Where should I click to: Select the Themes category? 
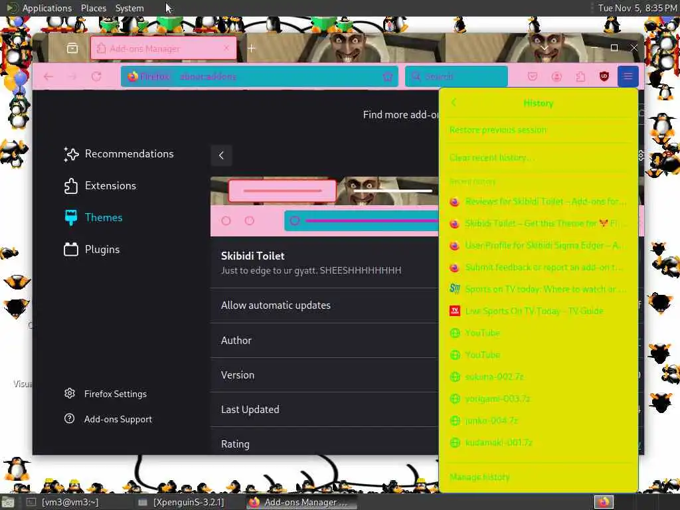click(x=93, y=217)
